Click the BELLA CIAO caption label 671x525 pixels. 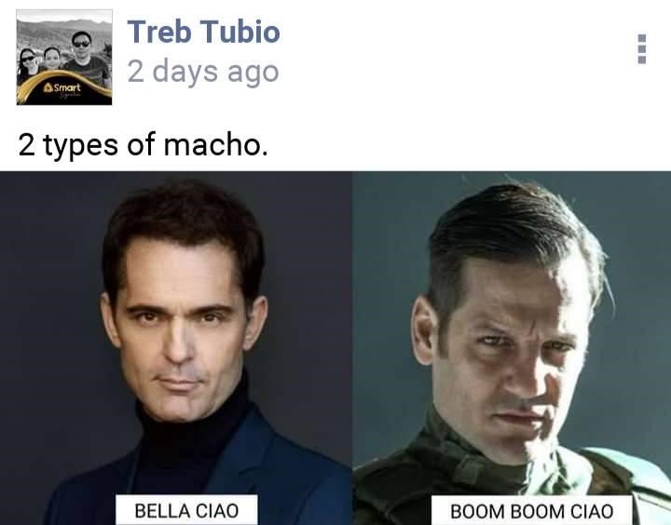[x=186, y=510]
